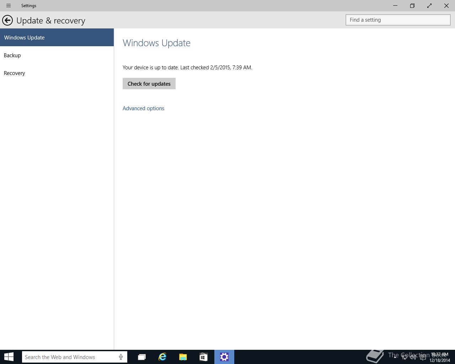Close the Settings window
Screen dimensions: 455x364
click(x=446, y=6)
